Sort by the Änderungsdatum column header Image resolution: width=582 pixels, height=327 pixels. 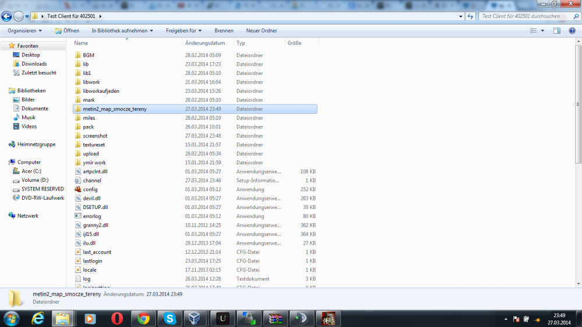[205, 43]
